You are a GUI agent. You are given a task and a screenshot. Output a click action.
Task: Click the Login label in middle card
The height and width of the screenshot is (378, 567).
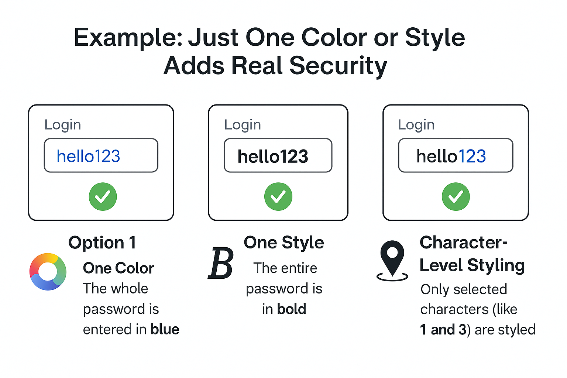(243, 125)
